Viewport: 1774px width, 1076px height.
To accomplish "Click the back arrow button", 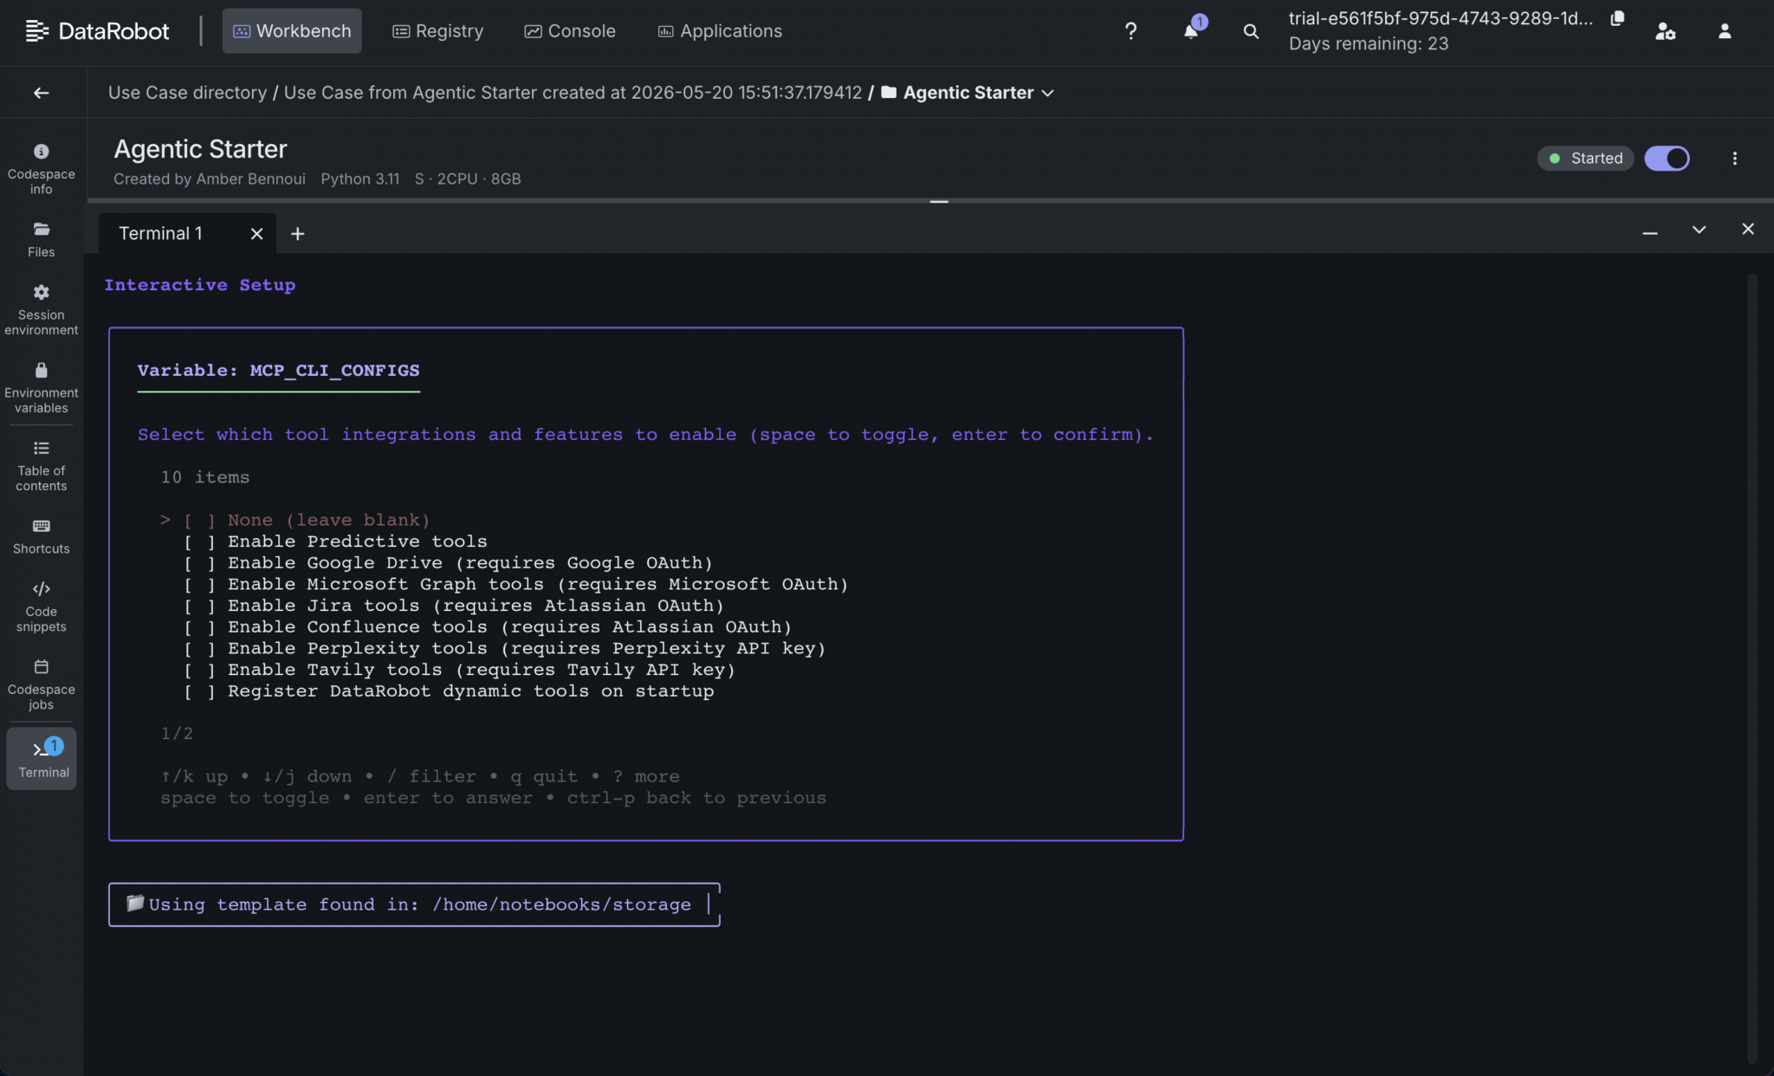I will (41, 93).
